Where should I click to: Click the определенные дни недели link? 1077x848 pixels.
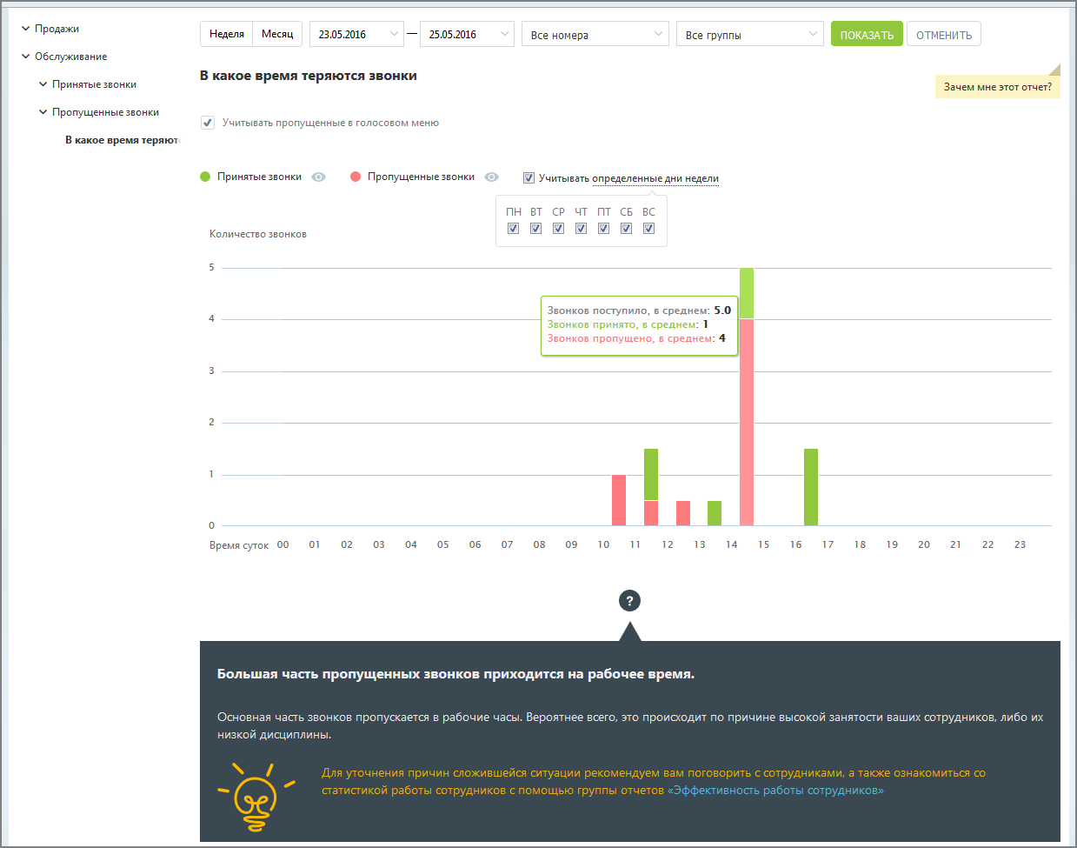coord(655,178)
